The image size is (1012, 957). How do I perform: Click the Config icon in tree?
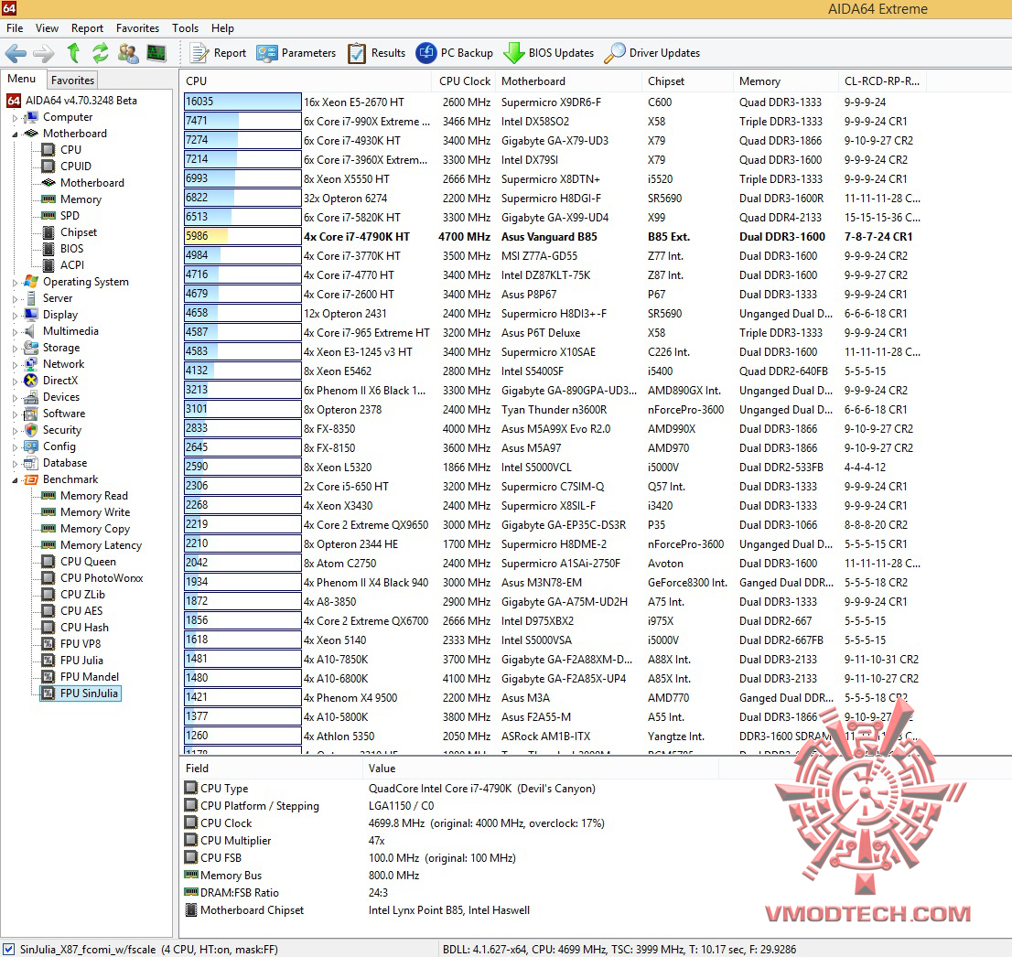30,446
